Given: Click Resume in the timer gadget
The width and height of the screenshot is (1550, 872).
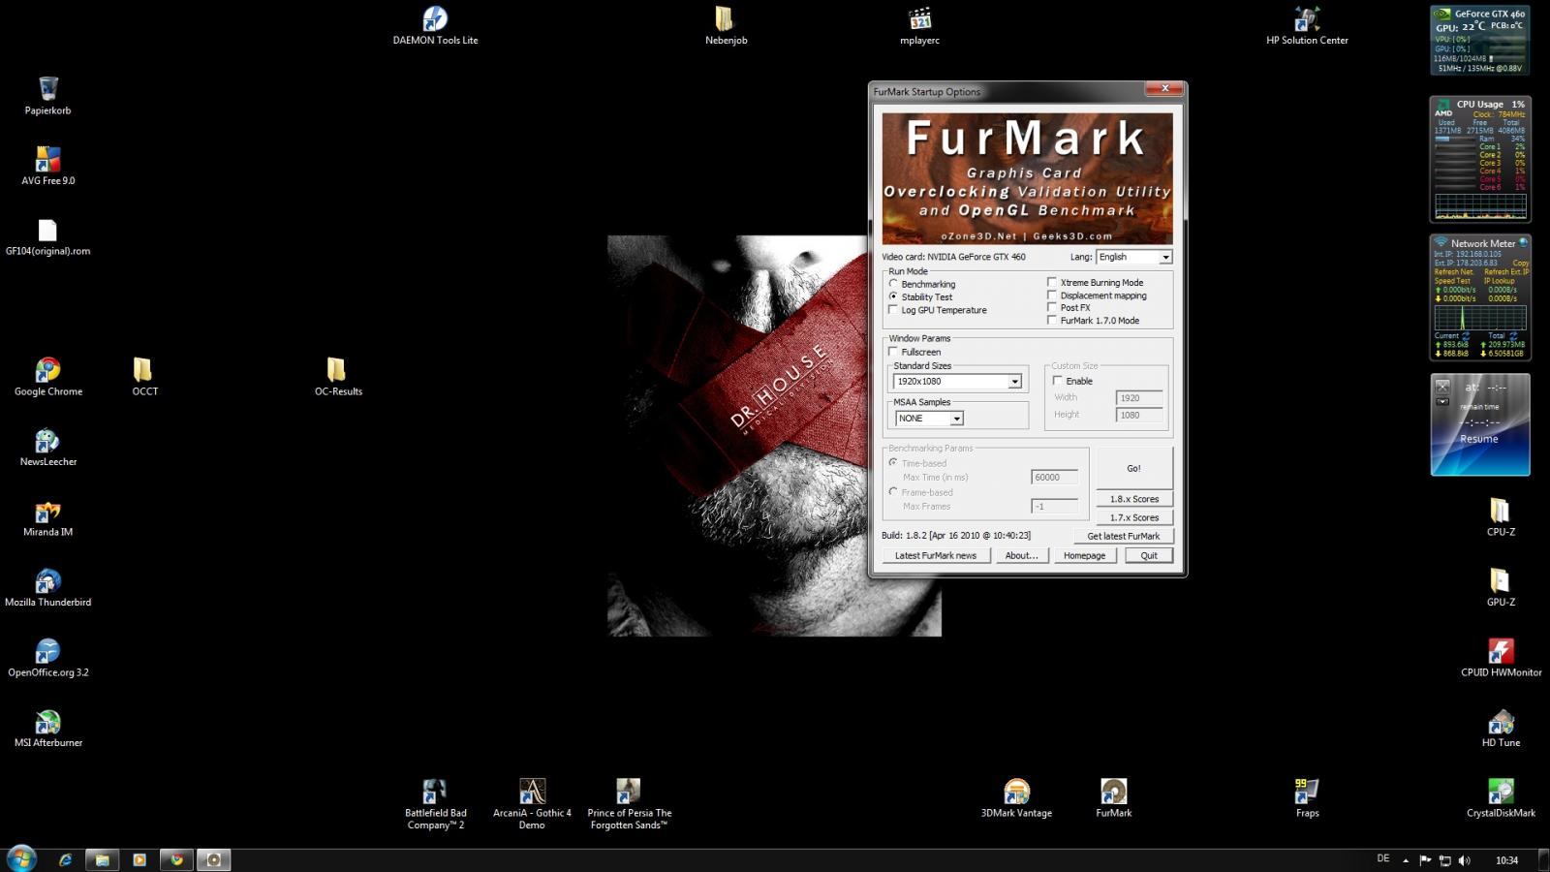Looking at the screenshot, I should tap(1479, 439).
